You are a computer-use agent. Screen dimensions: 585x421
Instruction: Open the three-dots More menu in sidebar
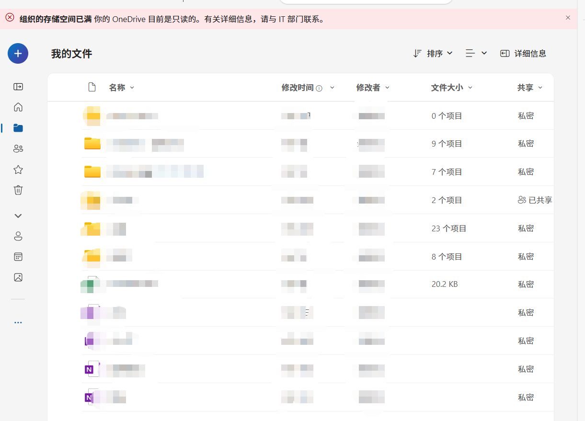(18, 323)
